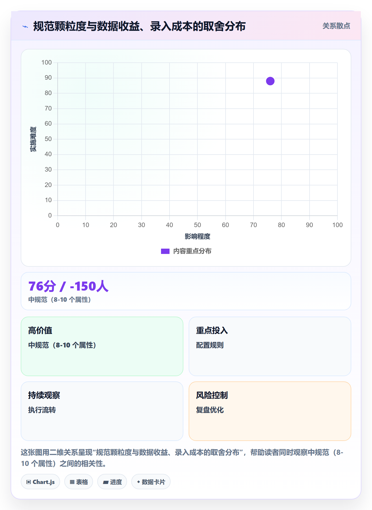The height and width of the screenshot is (510, 372).
Task: Click the 50 tick on the 实施难度 axis
Action: pyautogui.click(x=48, y=139)
